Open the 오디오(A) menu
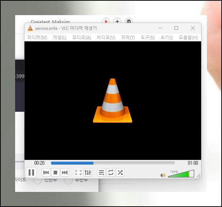 pos(82,38)
